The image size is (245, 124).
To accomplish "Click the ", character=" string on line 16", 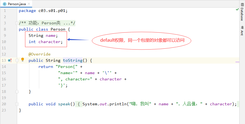I will (75, 79).
